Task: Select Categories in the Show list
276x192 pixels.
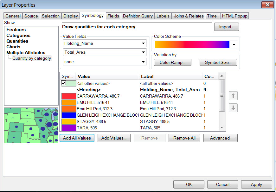Action: (18, 35)
